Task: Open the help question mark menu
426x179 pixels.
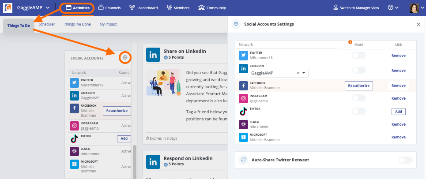Action: coord(393,8)
